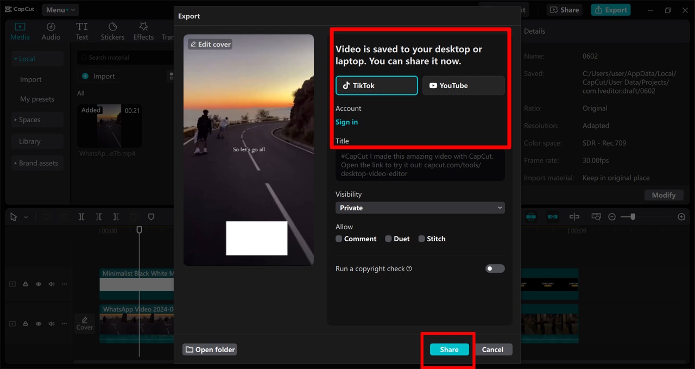The width and height of the screenshot is (695, 369).
Task: Open the Audio panel icon
Action: coord(51,27)
